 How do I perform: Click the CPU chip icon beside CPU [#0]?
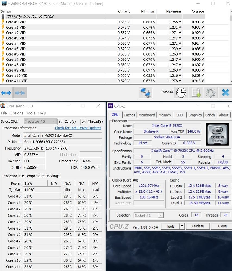(x=3, y=17)
